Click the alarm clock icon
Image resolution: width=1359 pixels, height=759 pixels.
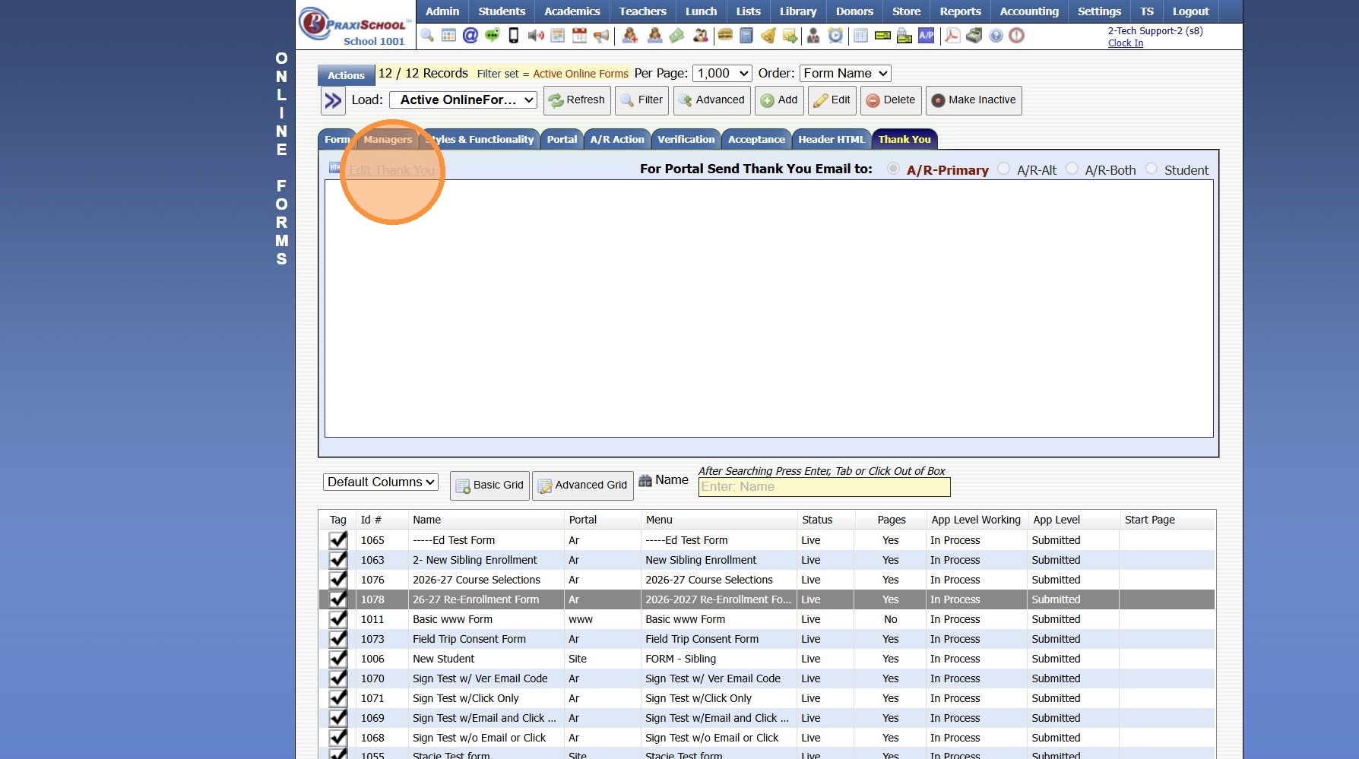click(835, 36)
